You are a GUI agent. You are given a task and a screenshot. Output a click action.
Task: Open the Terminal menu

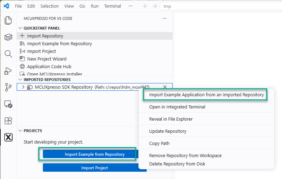(x=113, y=6)
